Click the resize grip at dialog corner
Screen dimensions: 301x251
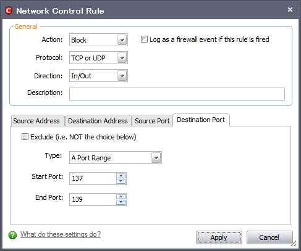(294, 243)
